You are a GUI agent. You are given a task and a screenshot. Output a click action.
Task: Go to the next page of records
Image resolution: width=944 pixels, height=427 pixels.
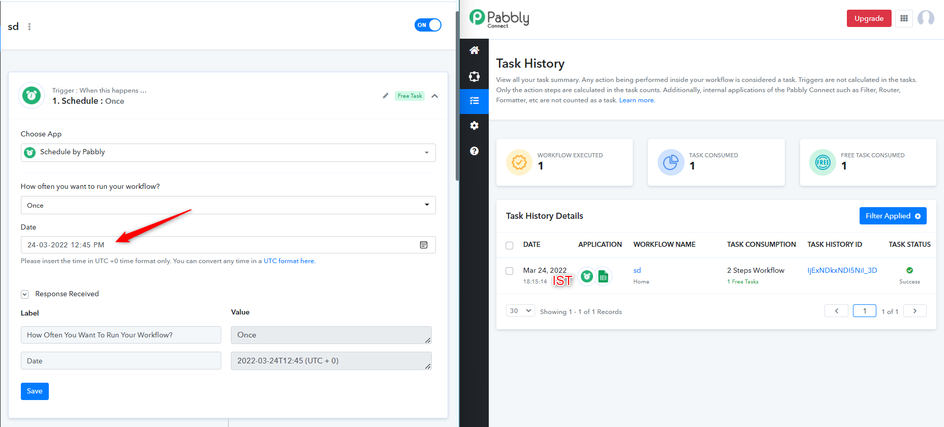[914, 311]
